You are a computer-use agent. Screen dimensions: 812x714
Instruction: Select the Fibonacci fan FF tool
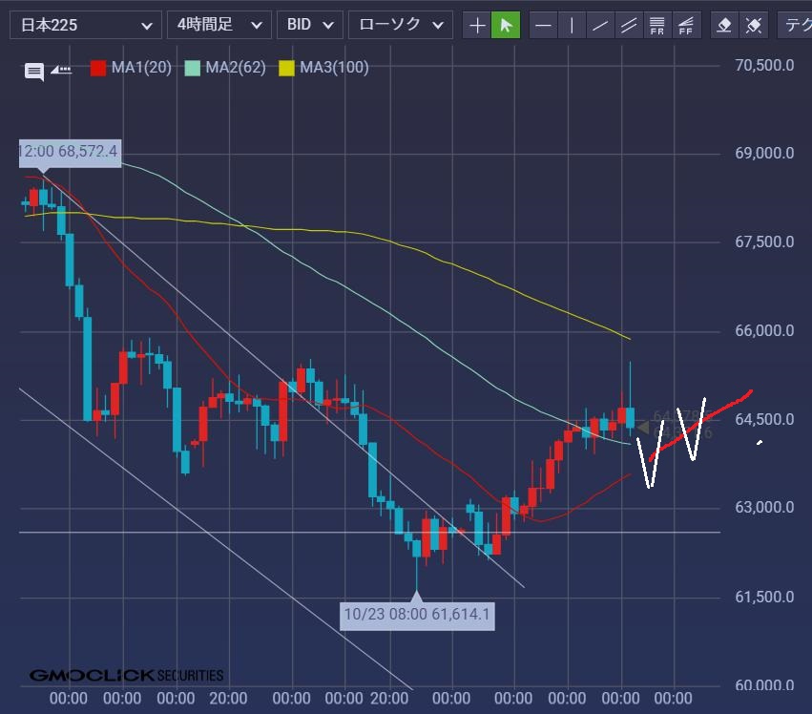pyautogui.click(x=686, y=25)
